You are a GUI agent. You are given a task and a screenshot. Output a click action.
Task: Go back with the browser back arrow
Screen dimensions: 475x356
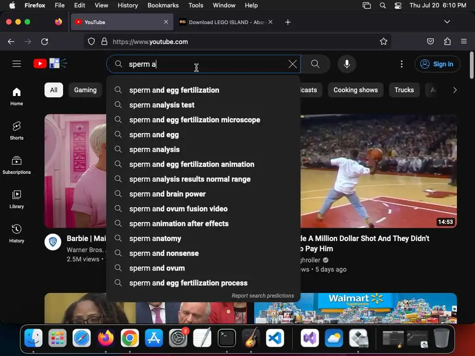tap(11, 42)
